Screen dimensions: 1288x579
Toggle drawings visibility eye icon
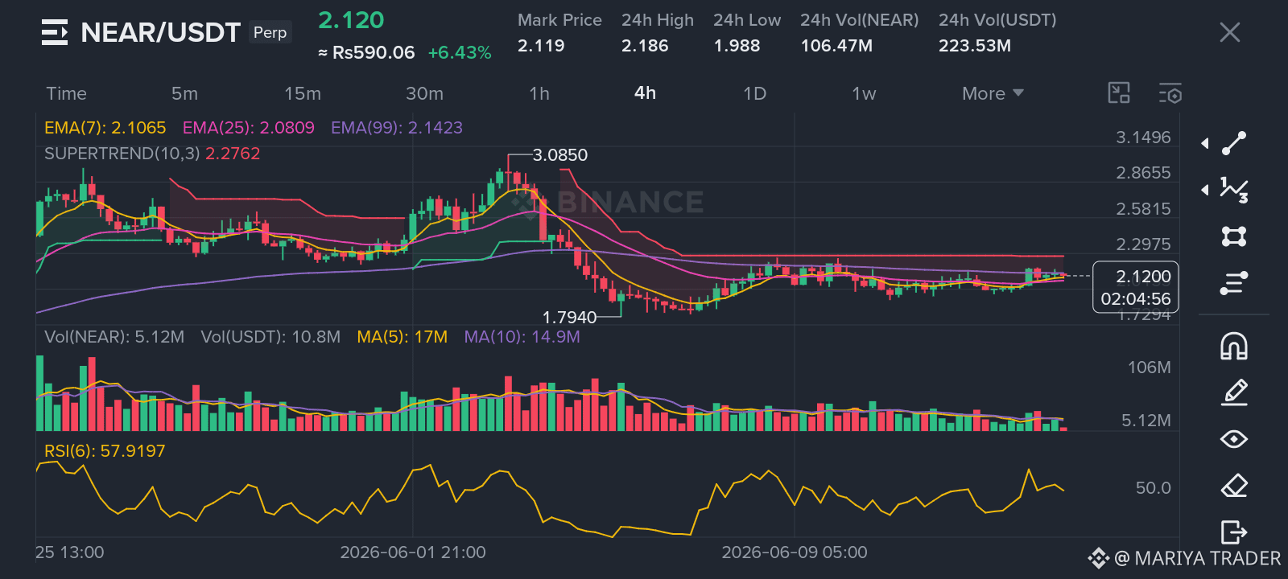click(1234, 439)
